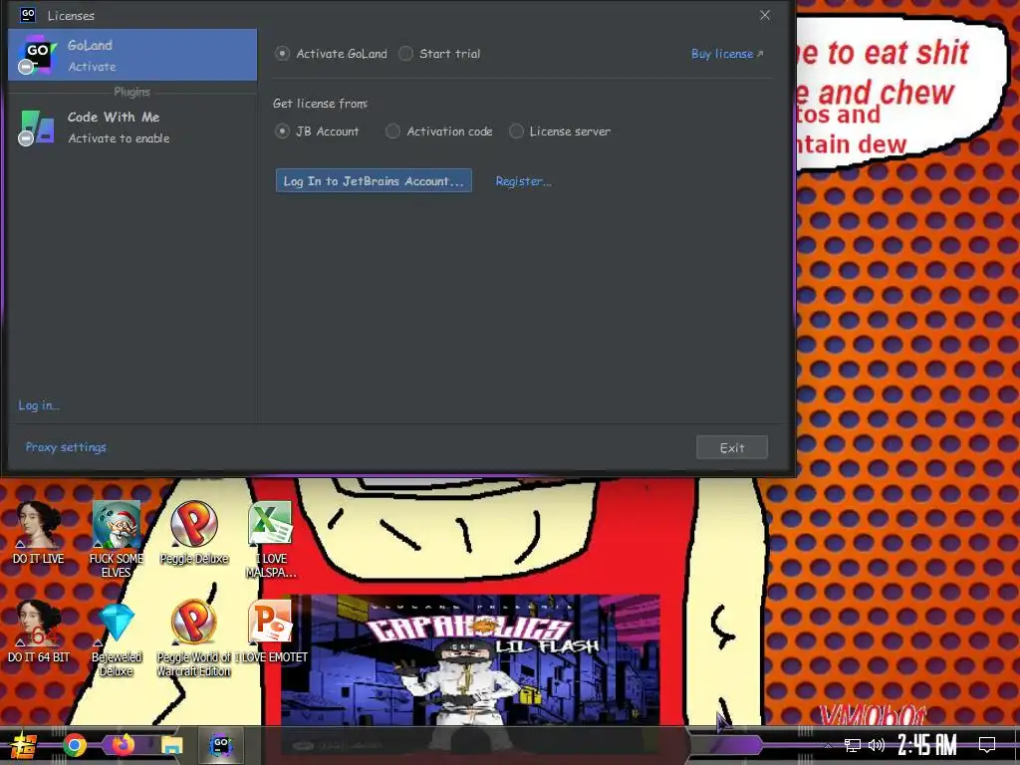Select License server radio option
This screenshot has width=1020, height=765.
[x=560, y=130]
